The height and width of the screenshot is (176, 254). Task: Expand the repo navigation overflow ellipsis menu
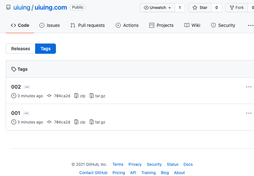coord(250,25)
